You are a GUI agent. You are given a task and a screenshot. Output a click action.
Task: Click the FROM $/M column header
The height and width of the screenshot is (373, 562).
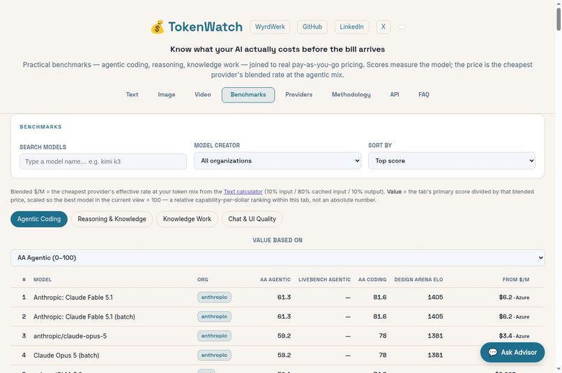point(516,280)
